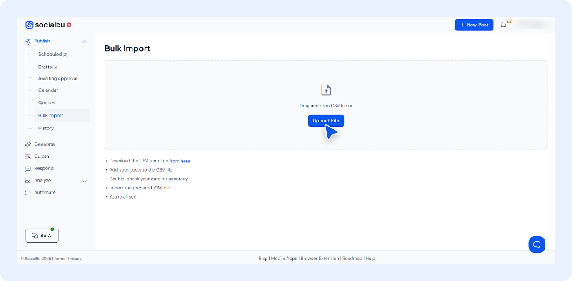This screenshot has height=281, width=572.
Task: Click the SocialBu logo icon
Action: tap(29, 25)
